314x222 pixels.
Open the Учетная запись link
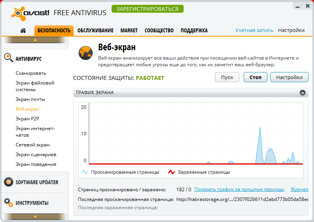coord(254,30)
